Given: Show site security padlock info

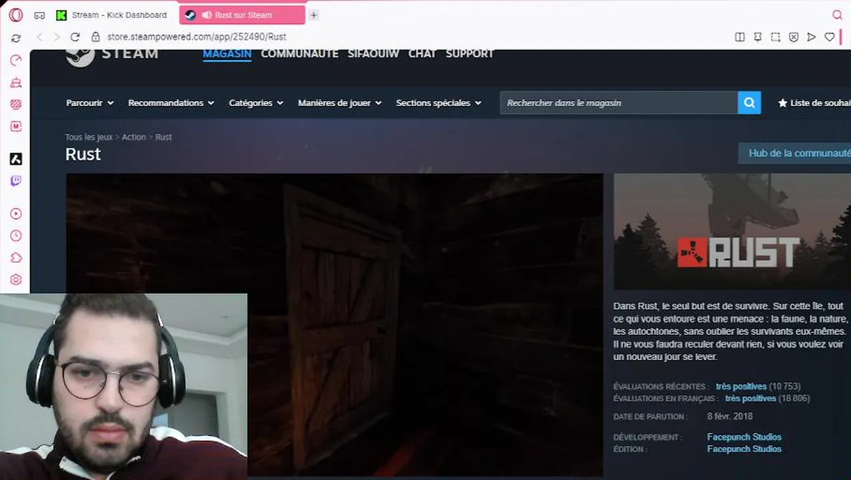Looking at the screenshot, I should coord(95,37).
